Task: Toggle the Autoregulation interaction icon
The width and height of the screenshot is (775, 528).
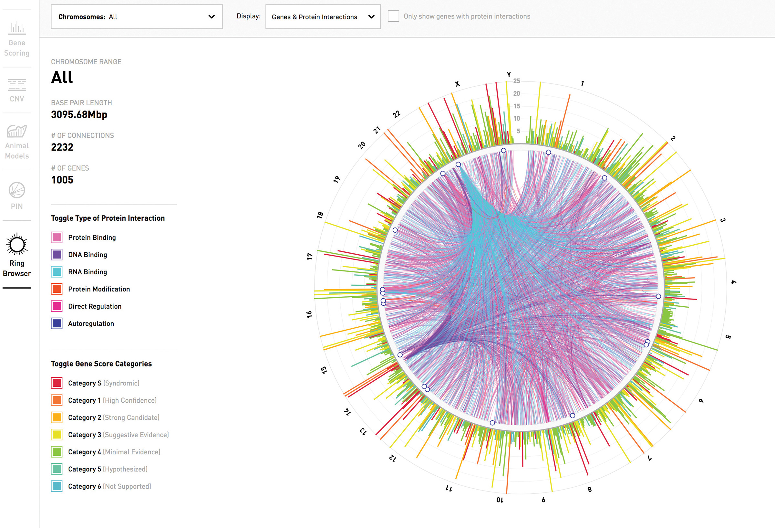Action: 57,323
